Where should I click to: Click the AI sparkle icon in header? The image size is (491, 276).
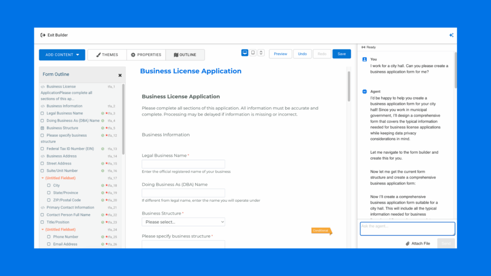tap(451, 35)
